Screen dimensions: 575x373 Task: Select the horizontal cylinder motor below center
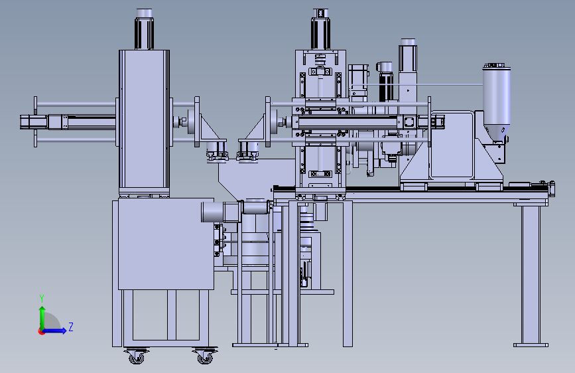tap(221, 212)
